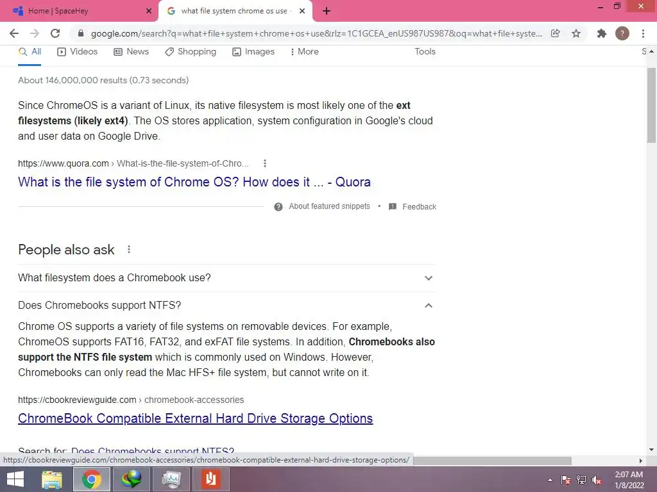This screenshot has height=492, width=657.
Task: Send Feedback on featured snippet
Action: tap(419, 207)
